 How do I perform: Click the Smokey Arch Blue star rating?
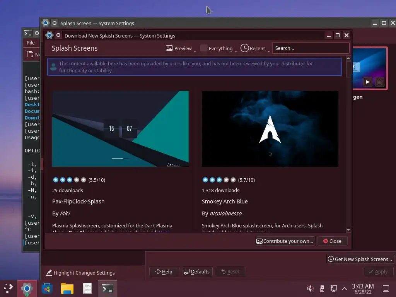219,180
